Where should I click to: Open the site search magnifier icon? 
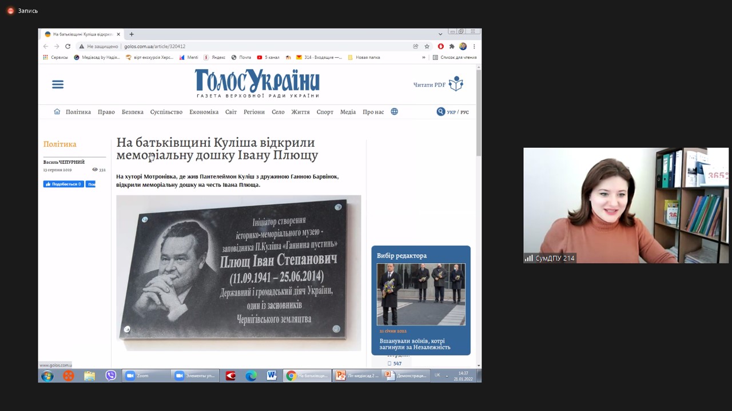pos(440,112)
